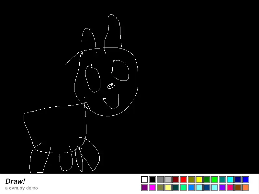
Task: Choose the bright cyan swatch
Action: pos(230,180)
